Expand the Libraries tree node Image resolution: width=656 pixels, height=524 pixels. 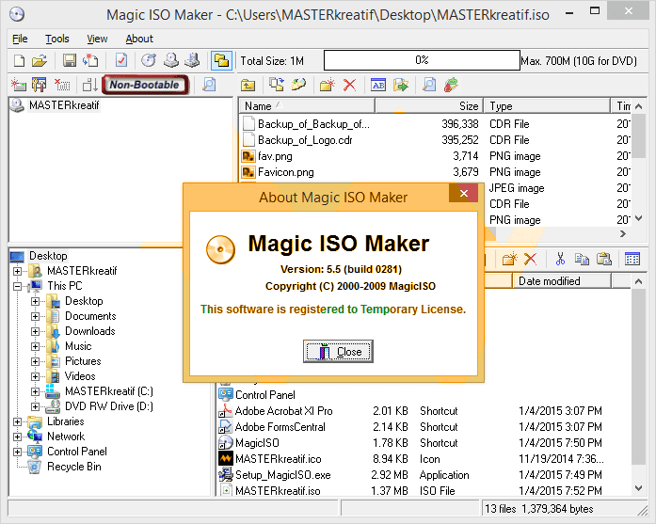(17, 421)
